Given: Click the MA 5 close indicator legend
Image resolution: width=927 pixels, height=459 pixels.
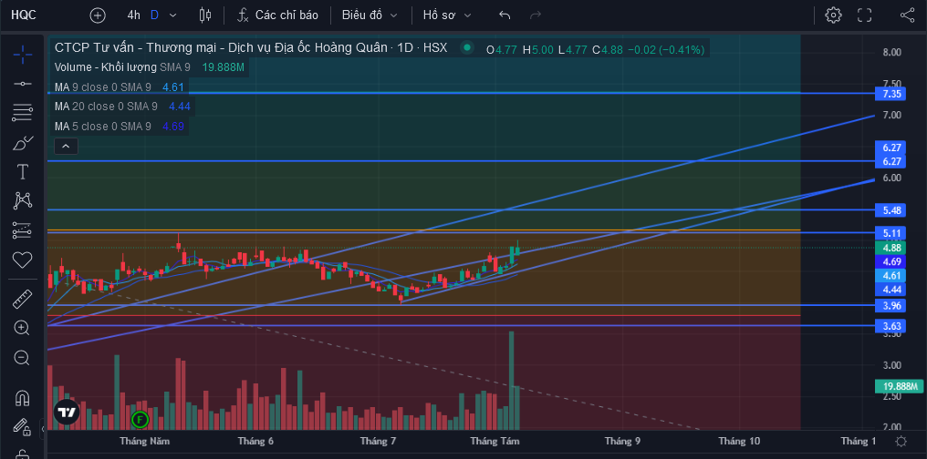Looking at the screenshot, I should pos(102,127).
